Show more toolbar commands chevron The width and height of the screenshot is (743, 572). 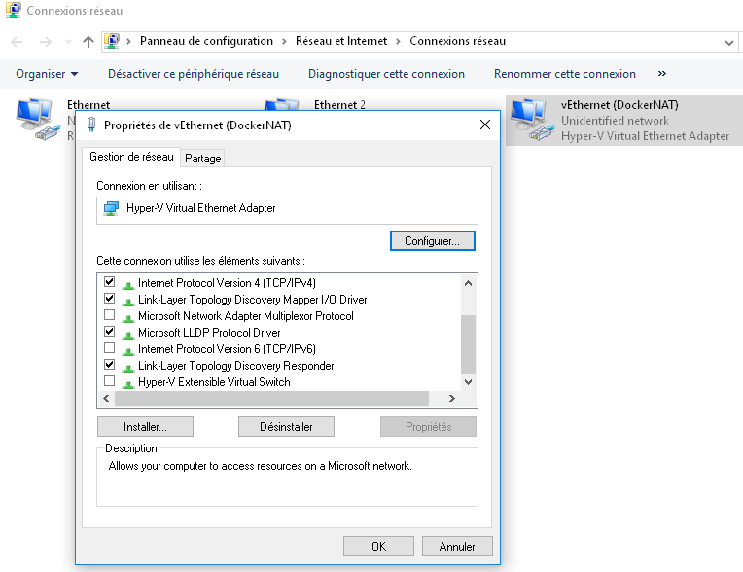click(662, 74)
